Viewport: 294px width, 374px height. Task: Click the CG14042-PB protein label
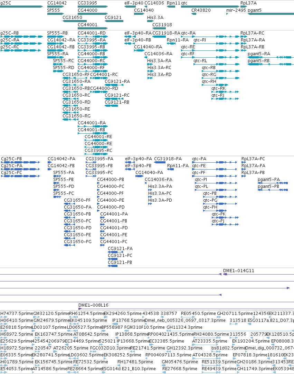[x=61, y=166]
